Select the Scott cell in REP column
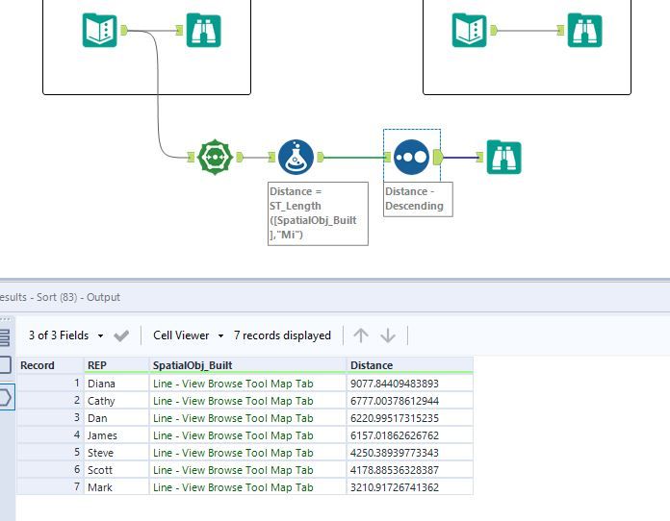The height and width of the screenshot is (521, 670). 116,470
